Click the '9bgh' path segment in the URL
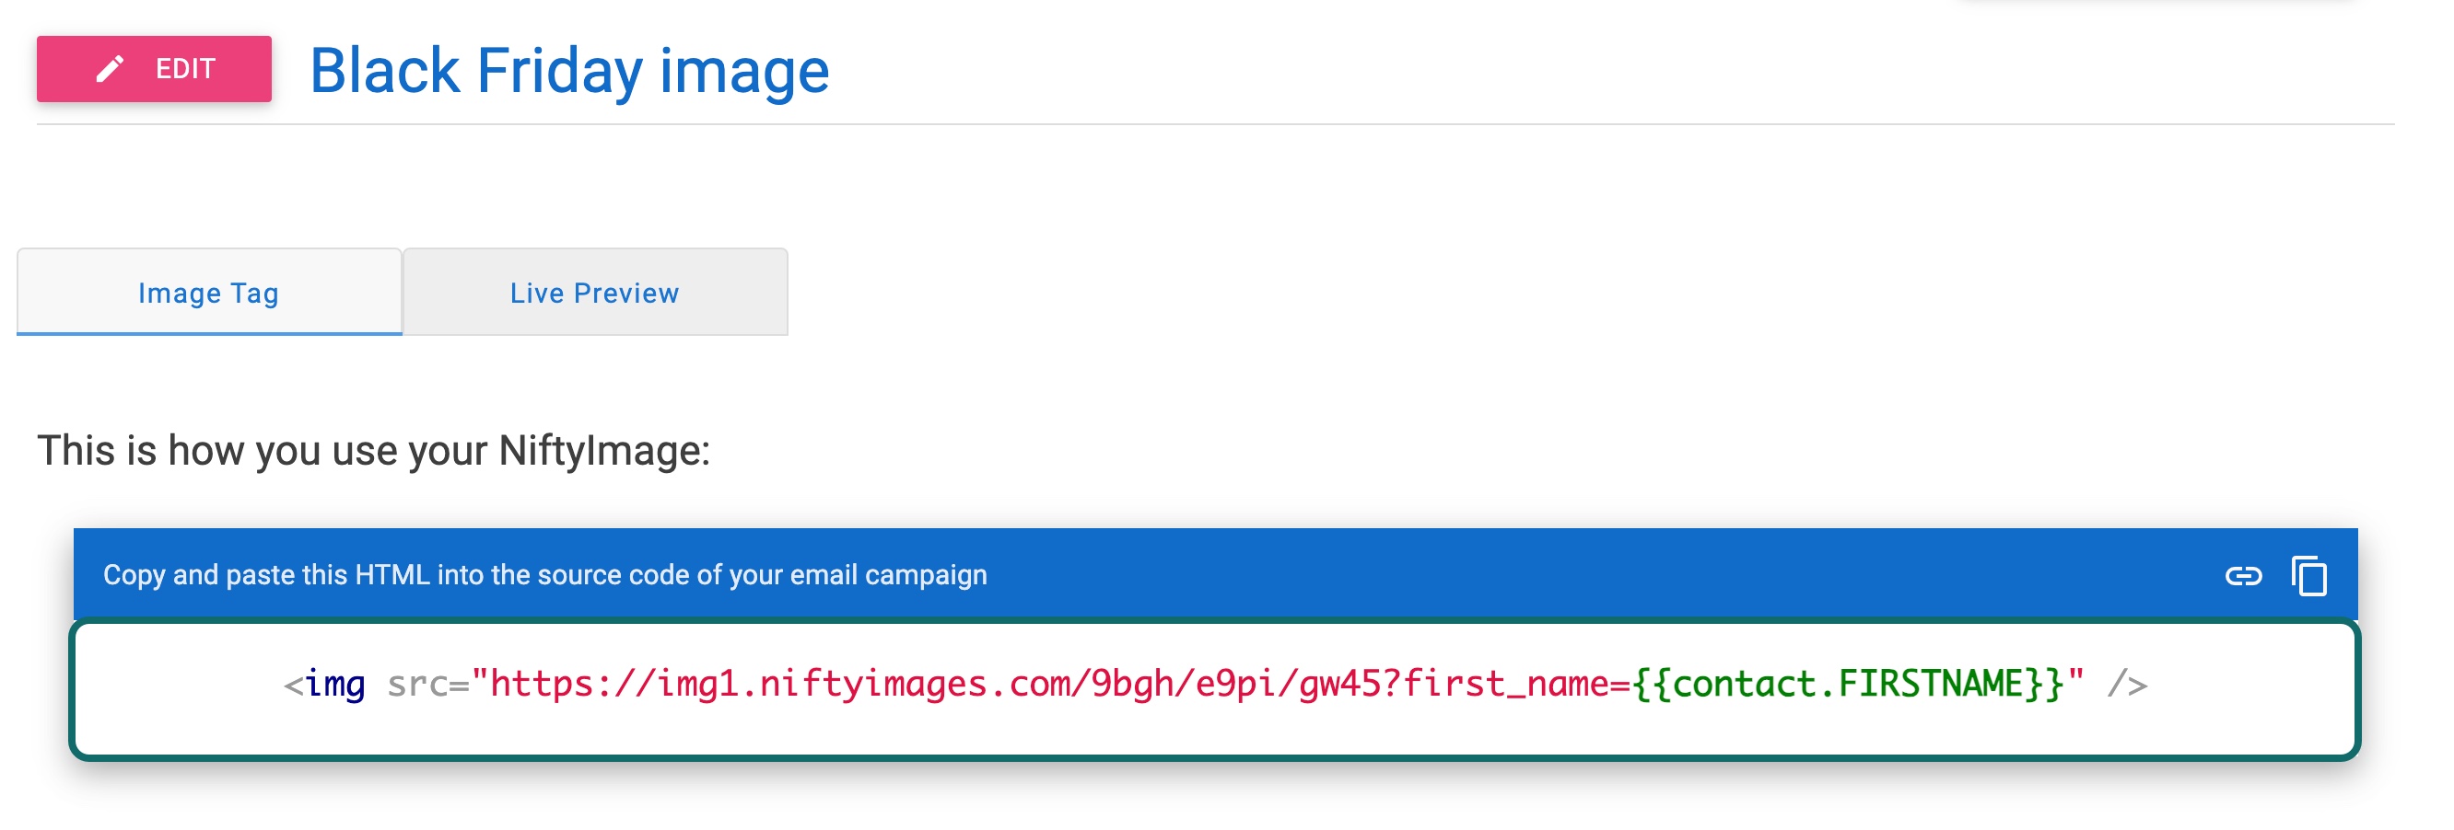 point(1133,685)
